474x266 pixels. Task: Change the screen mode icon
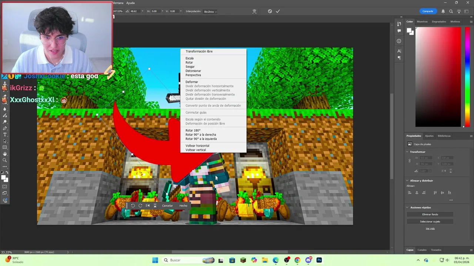(5, 193)
